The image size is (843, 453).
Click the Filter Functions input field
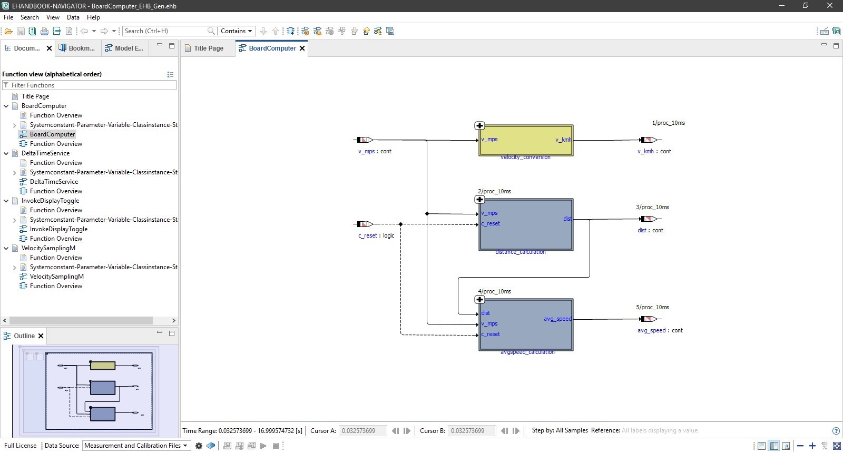(92, 85)
